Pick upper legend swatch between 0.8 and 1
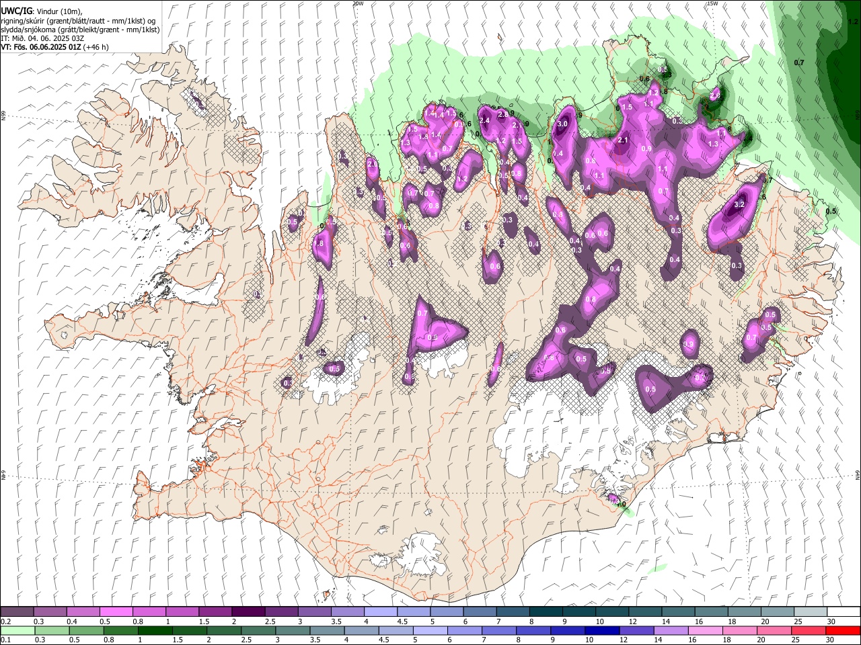This screenshot has height=645, width=861. point(149,611)
